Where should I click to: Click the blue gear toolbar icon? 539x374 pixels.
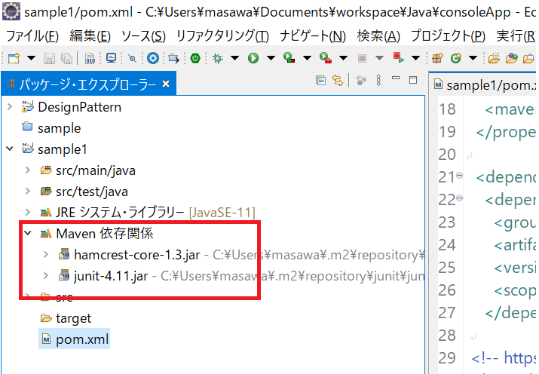(x=153, y=58)
